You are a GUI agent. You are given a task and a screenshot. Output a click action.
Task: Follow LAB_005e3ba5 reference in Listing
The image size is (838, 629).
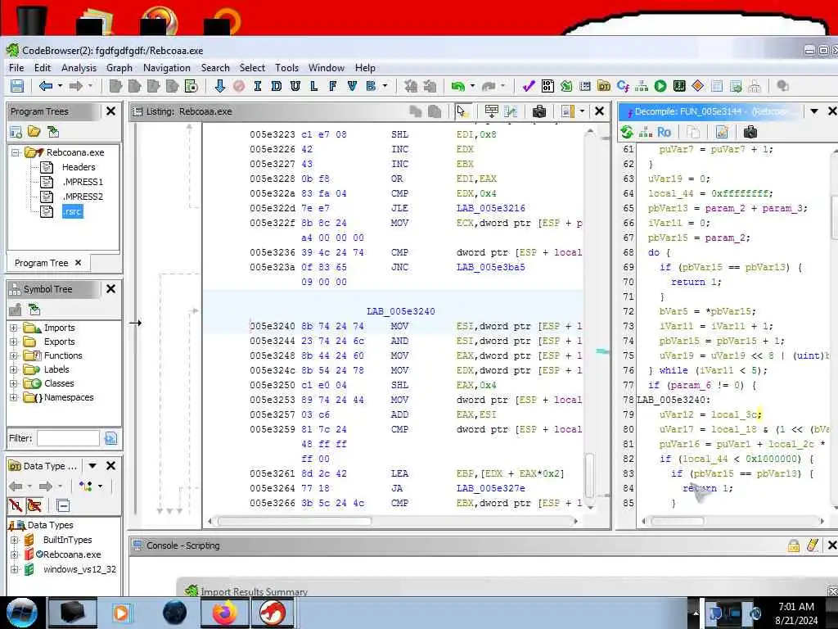coord(491,267)
